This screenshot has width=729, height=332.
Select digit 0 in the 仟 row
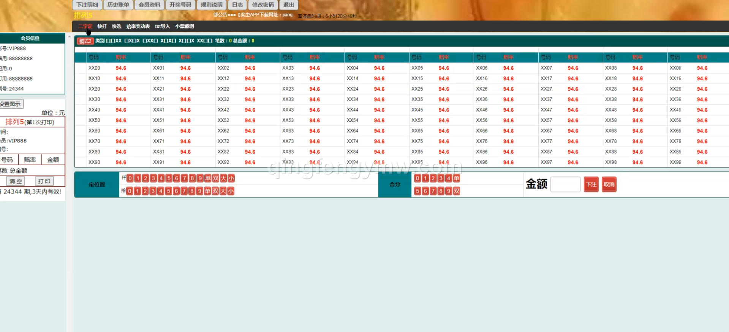(x=130, y=178)
